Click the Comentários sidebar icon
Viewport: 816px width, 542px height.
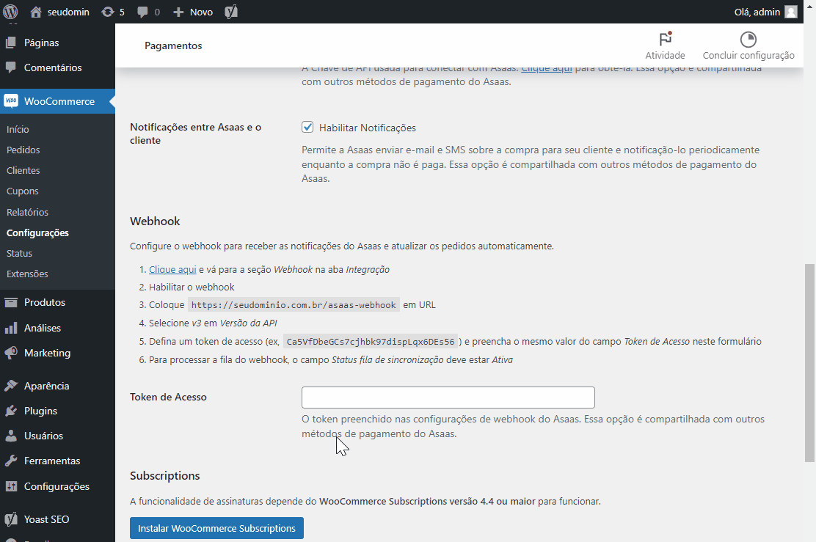(11, 67)
